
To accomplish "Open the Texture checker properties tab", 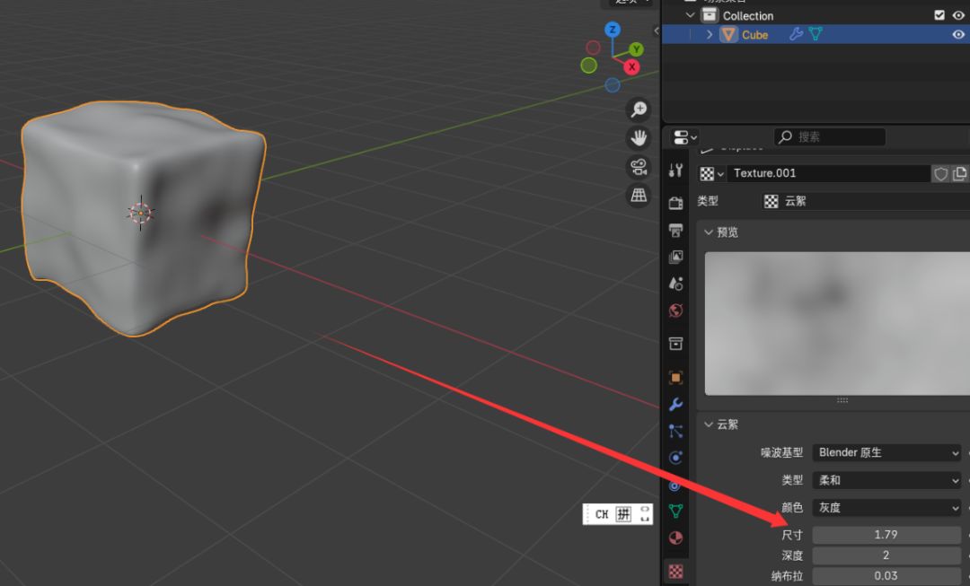I will coord(676,571).
